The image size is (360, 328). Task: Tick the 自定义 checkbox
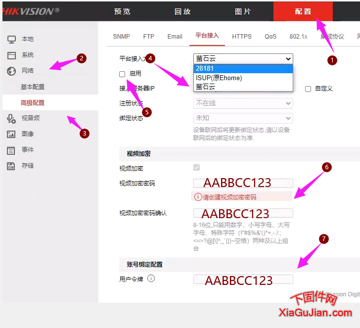308,89
